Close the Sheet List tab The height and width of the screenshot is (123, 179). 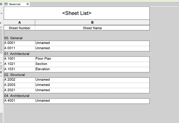[x=27, y=4]
